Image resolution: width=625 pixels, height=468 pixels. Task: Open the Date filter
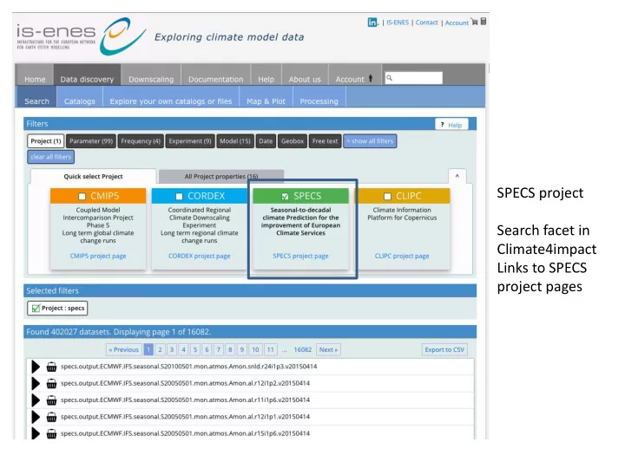pos(266,141)
